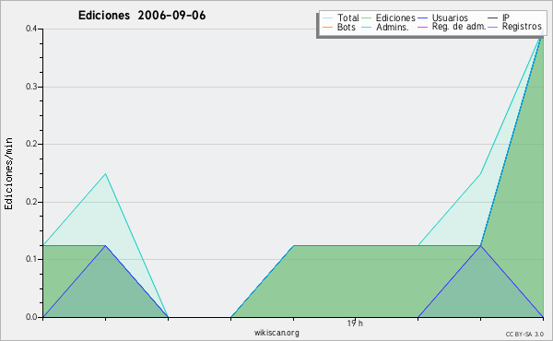Click the Bots orange legend line
This screenshot has width=553, height=341.
pos(327,27)
